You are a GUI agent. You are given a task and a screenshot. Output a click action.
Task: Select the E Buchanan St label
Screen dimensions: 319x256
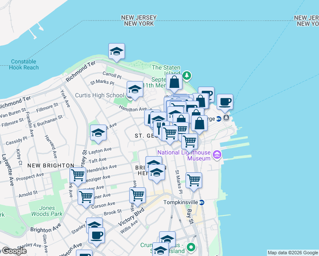click(x=48, y=121)
